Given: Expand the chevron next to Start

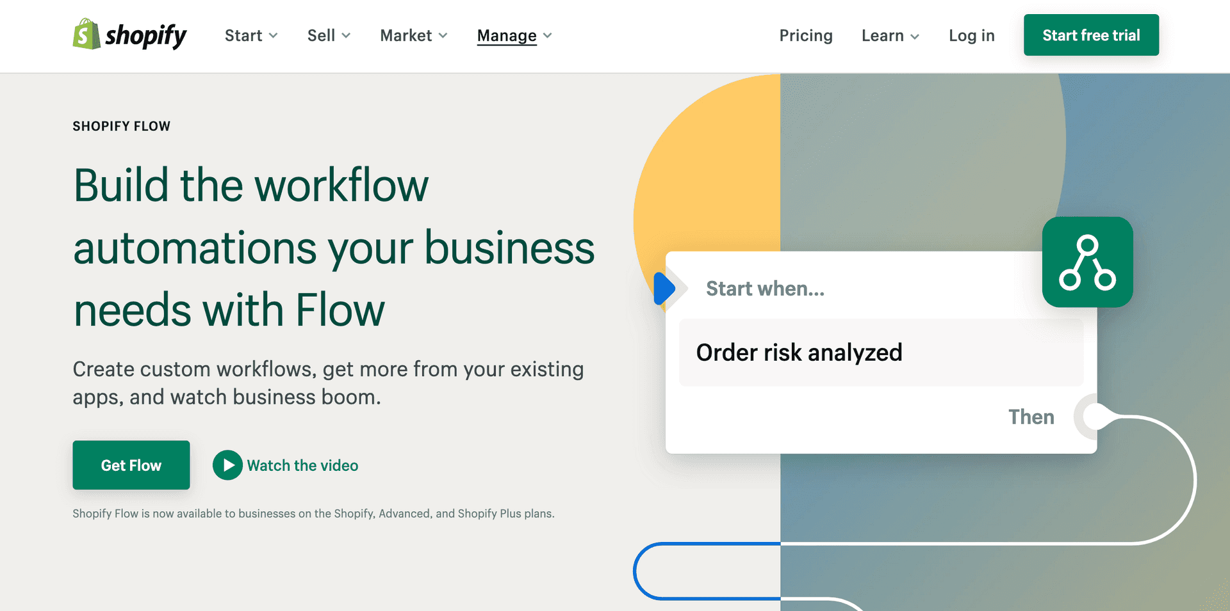Looking at the screenshot, I should point(274,36).
